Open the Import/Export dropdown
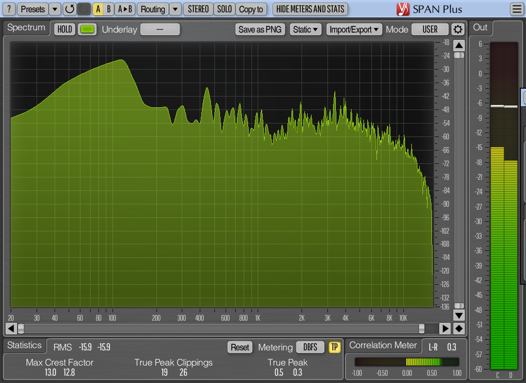 click(354, 29)
